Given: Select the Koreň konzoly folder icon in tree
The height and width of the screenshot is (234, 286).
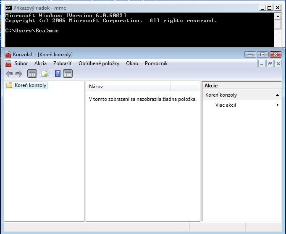Looking at the screenshot, I should pos(9,85).
